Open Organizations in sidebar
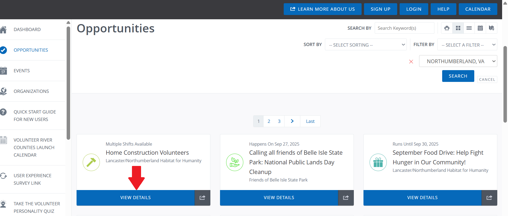 tap(31, 91)
